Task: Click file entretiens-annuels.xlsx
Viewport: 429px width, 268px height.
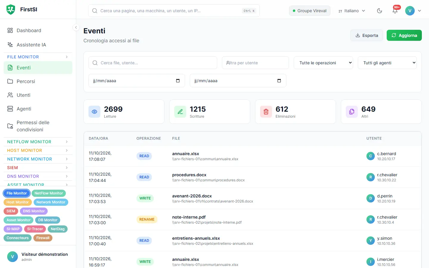Action: coord(196,238)
